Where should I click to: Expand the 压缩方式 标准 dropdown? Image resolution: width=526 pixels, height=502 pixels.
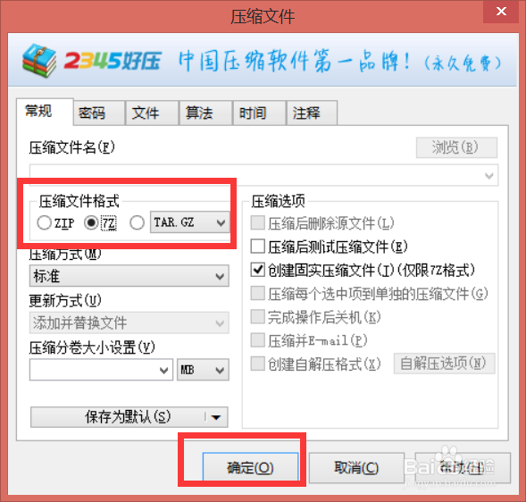(x=129, y=276)
